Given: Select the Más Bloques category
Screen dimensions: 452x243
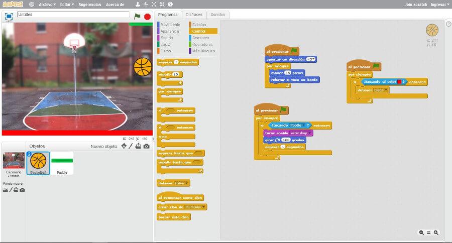Looking at the screenshot, I should click(203, 51).
